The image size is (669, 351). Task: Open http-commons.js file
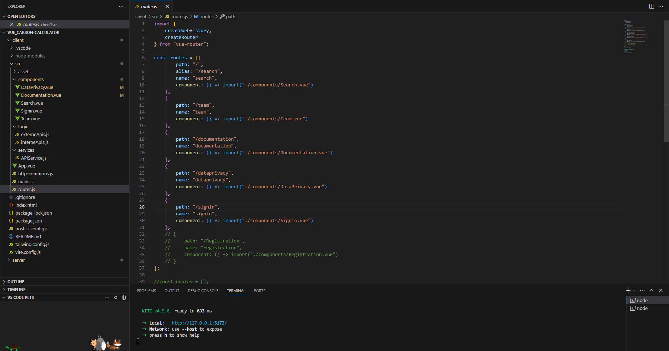pos(35,174)
